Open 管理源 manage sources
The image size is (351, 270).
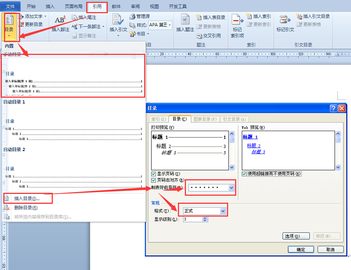click(140, 16)
